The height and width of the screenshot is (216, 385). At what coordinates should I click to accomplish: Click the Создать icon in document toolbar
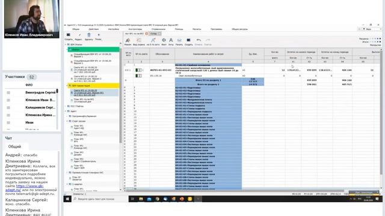[188, 40]
